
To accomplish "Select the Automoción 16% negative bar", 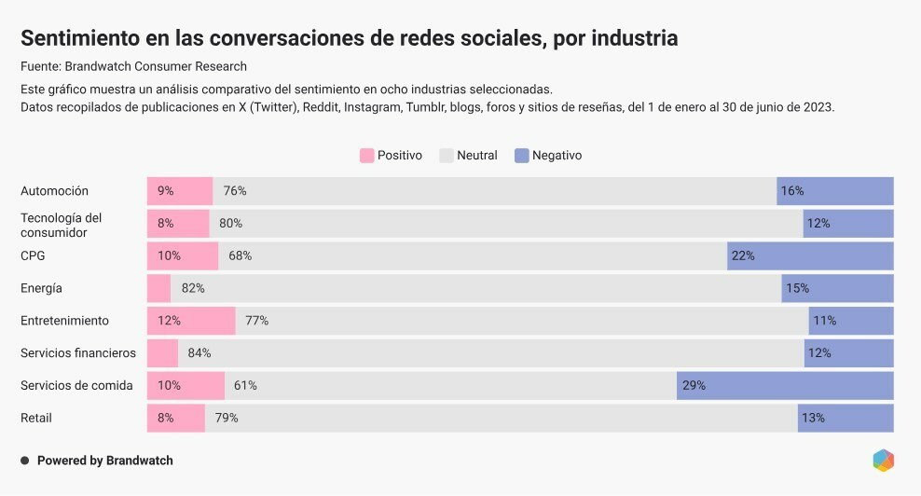I will [x=835, y=191].
